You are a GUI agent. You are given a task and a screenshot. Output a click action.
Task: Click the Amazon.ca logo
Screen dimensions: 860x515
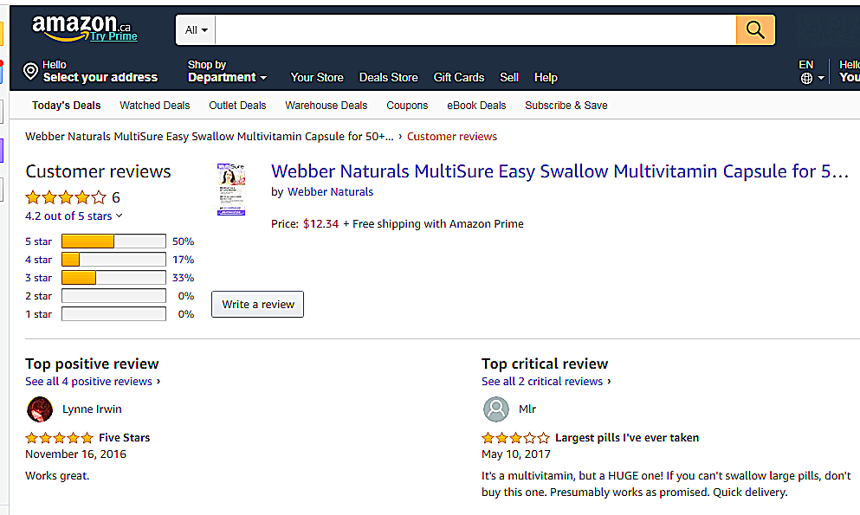[82, 29]
